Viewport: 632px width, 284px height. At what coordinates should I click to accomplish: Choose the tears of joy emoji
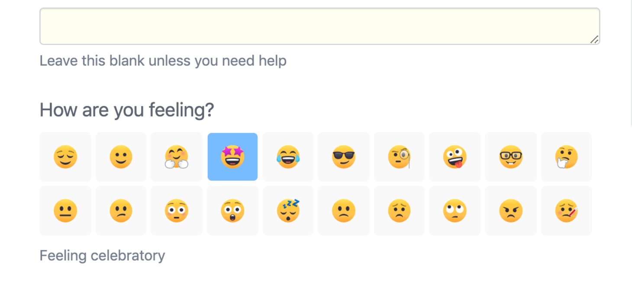point(288,156)
